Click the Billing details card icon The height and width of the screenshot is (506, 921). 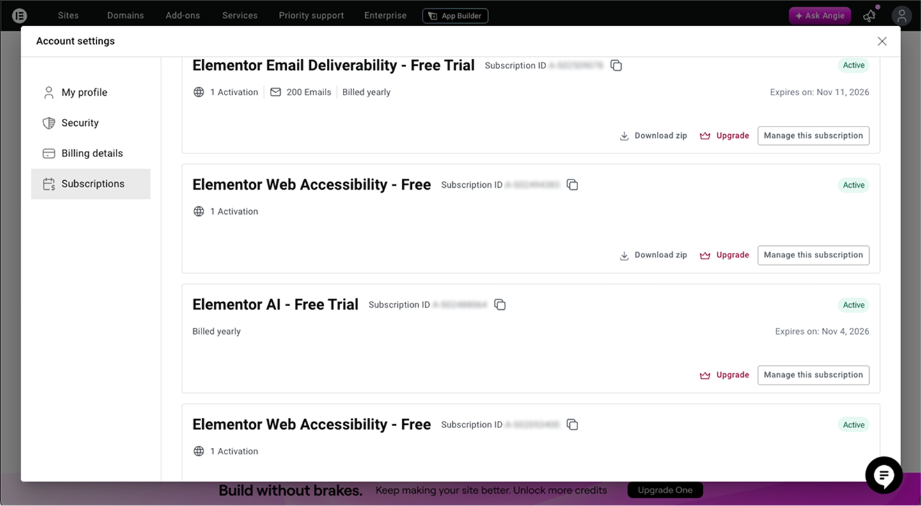pos(49,153)
